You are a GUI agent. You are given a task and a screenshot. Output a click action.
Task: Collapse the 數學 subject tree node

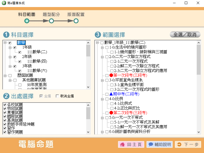[5, 43]
